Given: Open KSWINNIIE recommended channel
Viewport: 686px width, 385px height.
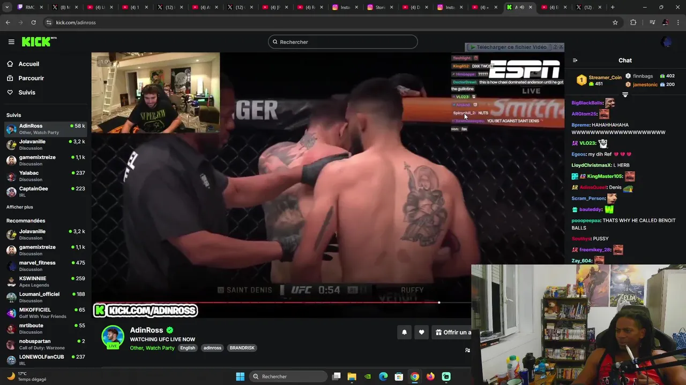Looking at the screenshot, I should (x=46, y=281).
